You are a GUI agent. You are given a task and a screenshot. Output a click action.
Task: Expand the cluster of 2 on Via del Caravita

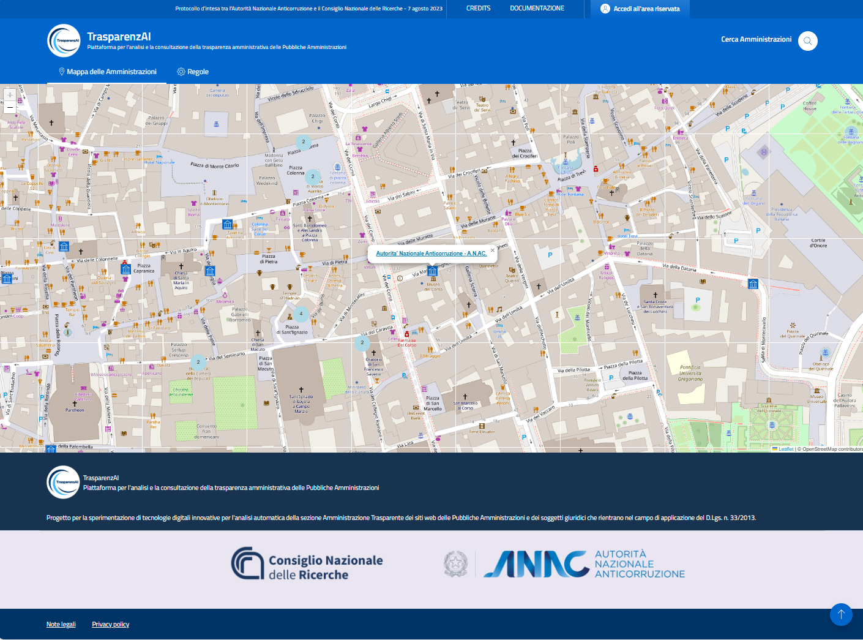point(362,342)
